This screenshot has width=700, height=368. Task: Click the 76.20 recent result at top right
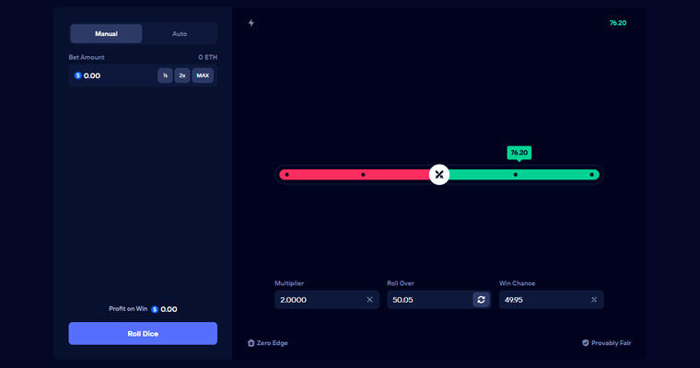(618, 23)
